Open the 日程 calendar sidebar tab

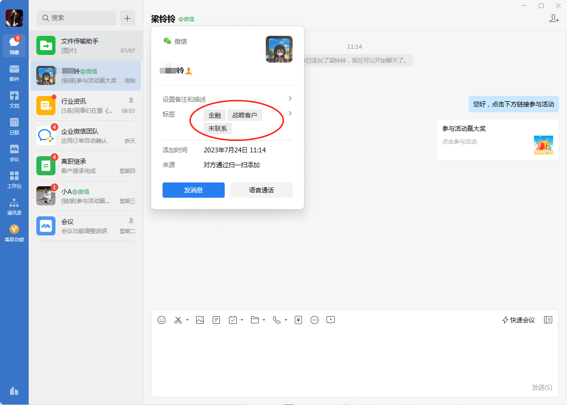pyautogui.click(x=14, y=127)
